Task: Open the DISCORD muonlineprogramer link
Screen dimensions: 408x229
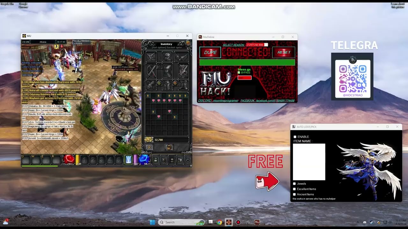Action: (x=218, y=101)
